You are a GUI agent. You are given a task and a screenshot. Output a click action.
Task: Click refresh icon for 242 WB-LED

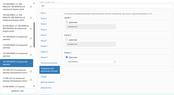(31, 71)
